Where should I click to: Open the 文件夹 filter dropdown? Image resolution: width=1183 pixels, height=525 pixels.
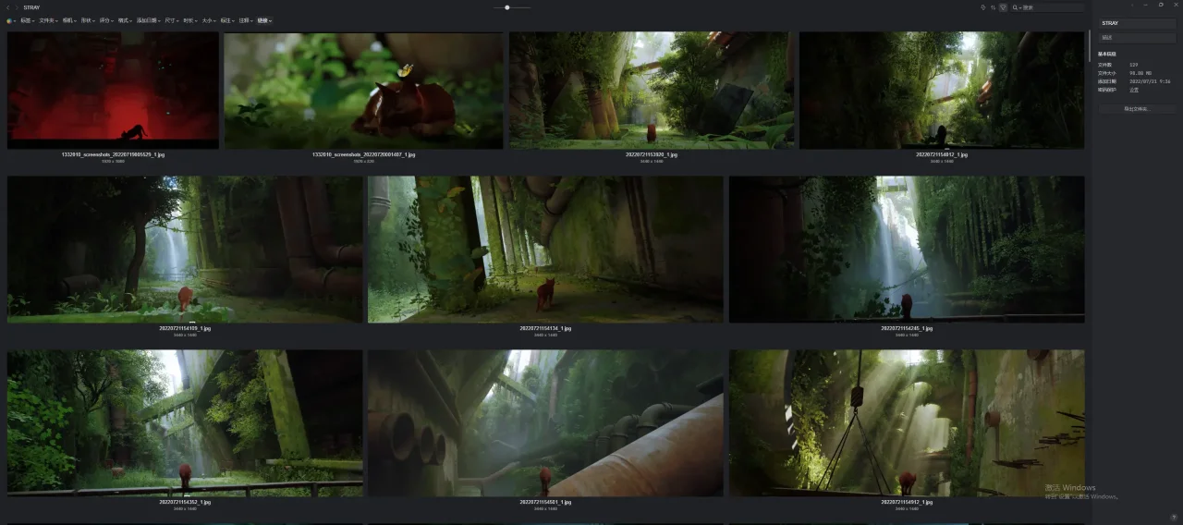pyautogui.click(x=47, y=20)
